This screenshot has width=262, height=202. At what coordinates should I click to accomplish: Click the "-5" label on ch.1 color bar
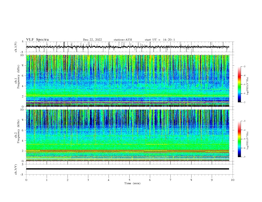(244, 84)
